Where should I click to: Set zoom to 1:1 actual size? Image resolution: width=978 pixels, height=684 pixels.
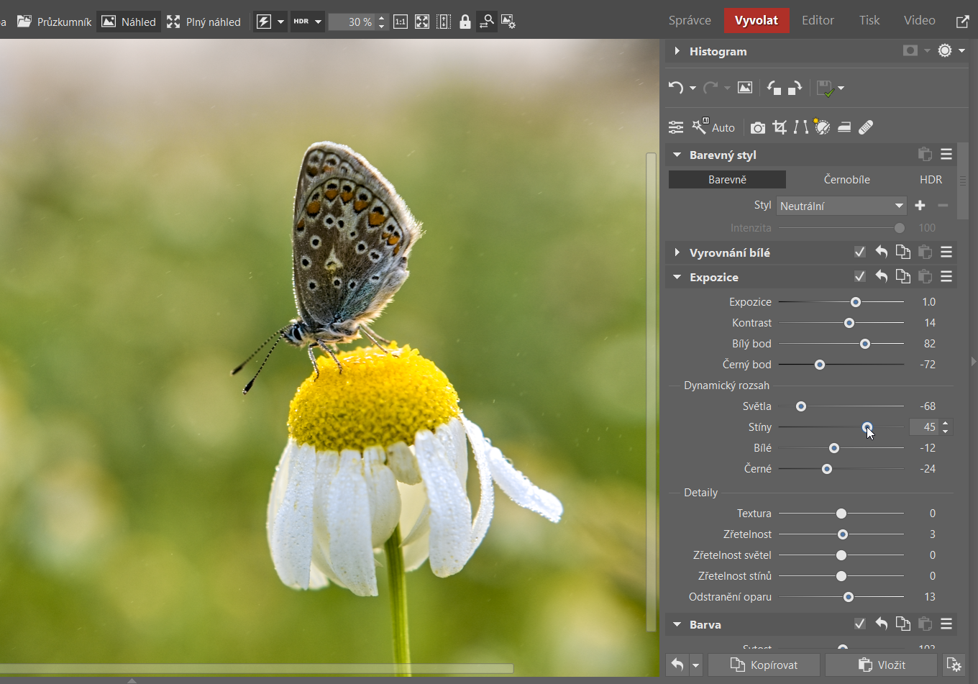(x=401, y=22)
